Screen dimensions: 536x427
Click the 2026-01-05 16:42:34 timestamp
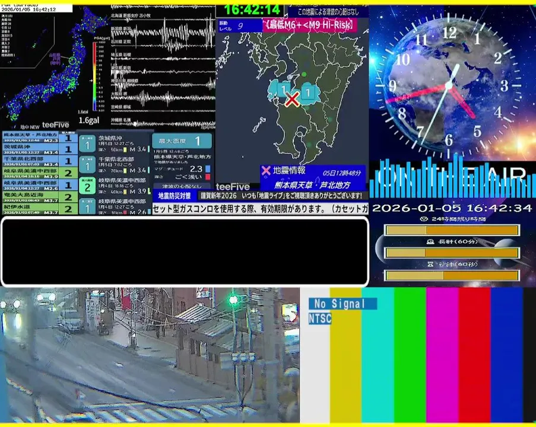click(452, 208)
